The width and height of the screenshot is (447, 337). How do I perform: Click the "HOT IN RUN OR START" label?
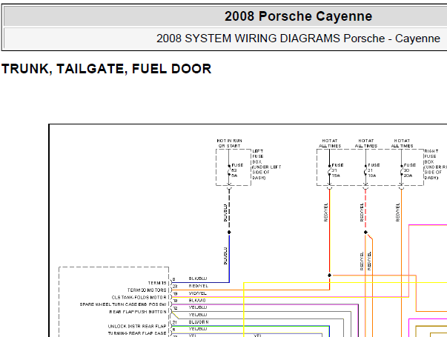[229, 143]
